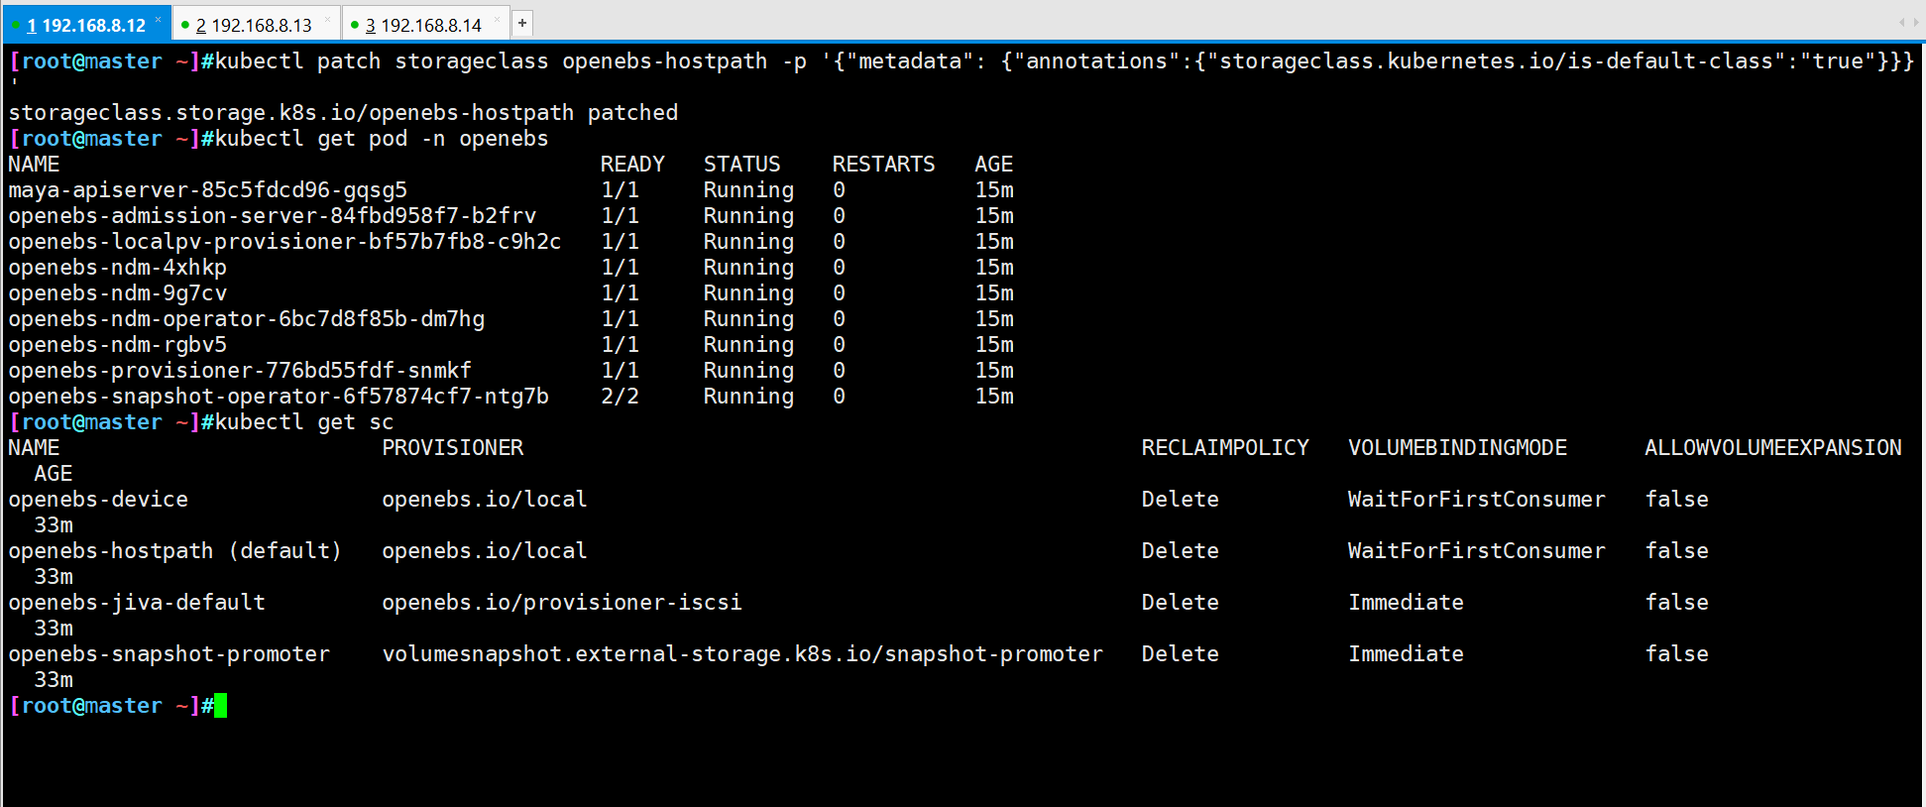Viewport: 1926px width, 807px height.
Task: Click the pod name openebs-ndm-operator-6bc7d8f85b-dm7hg
Action: tap(247, 319)
